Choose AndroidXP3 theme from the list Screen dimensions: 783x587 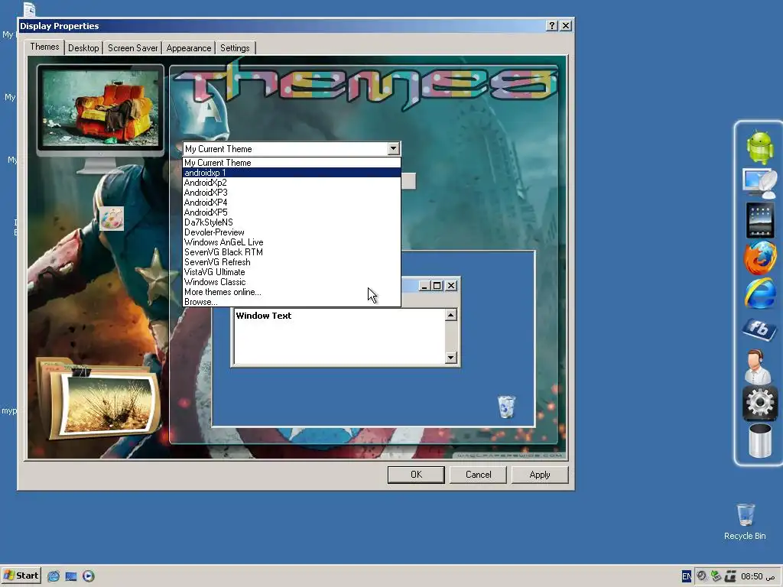[x=291, y=193]
